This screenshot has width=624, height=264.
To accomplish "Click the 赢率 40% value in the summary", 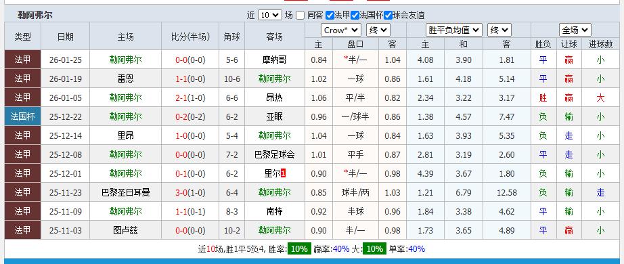I will 341,249.
